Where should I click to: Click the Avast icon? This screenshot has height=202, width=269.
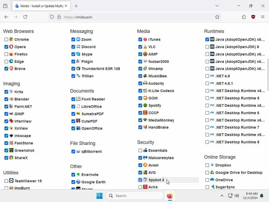tap(145, 165)
